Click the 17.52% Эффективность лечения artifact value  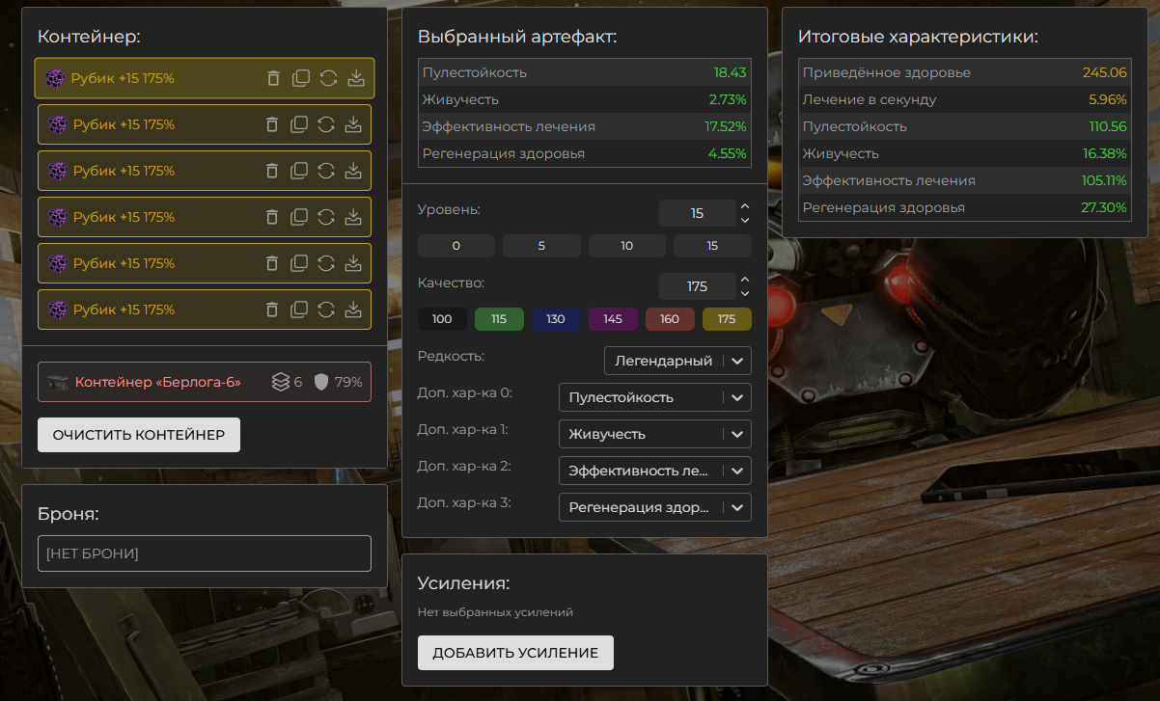[726, 126]
